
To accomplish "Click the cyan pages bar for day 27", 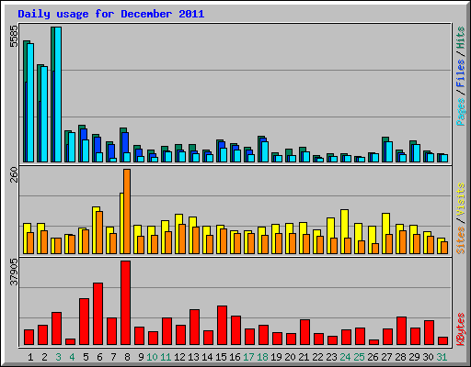I will 389,151.
